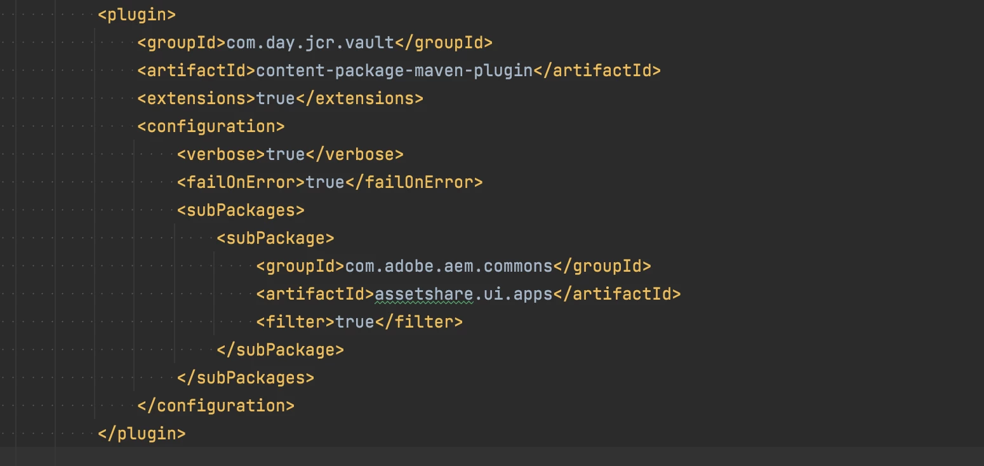Click the closing </subPackage> tag

pyautogui.click(x=280, y=350)
